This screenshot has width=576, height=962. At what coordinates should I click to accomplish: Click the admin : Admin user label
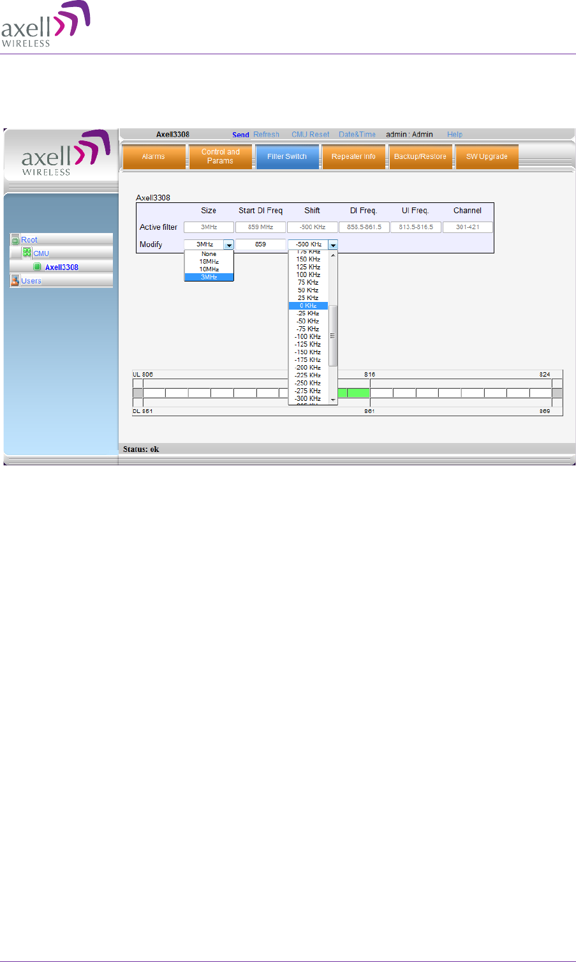point(410,135)
